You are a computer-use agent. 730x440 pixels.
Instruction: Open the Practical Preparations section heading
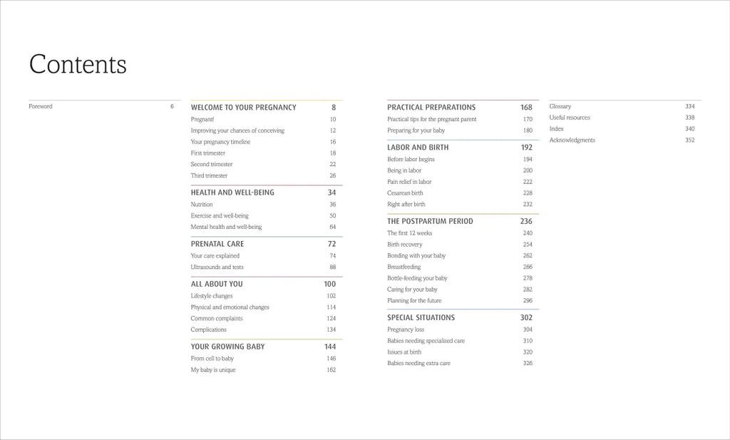point(431,108)
